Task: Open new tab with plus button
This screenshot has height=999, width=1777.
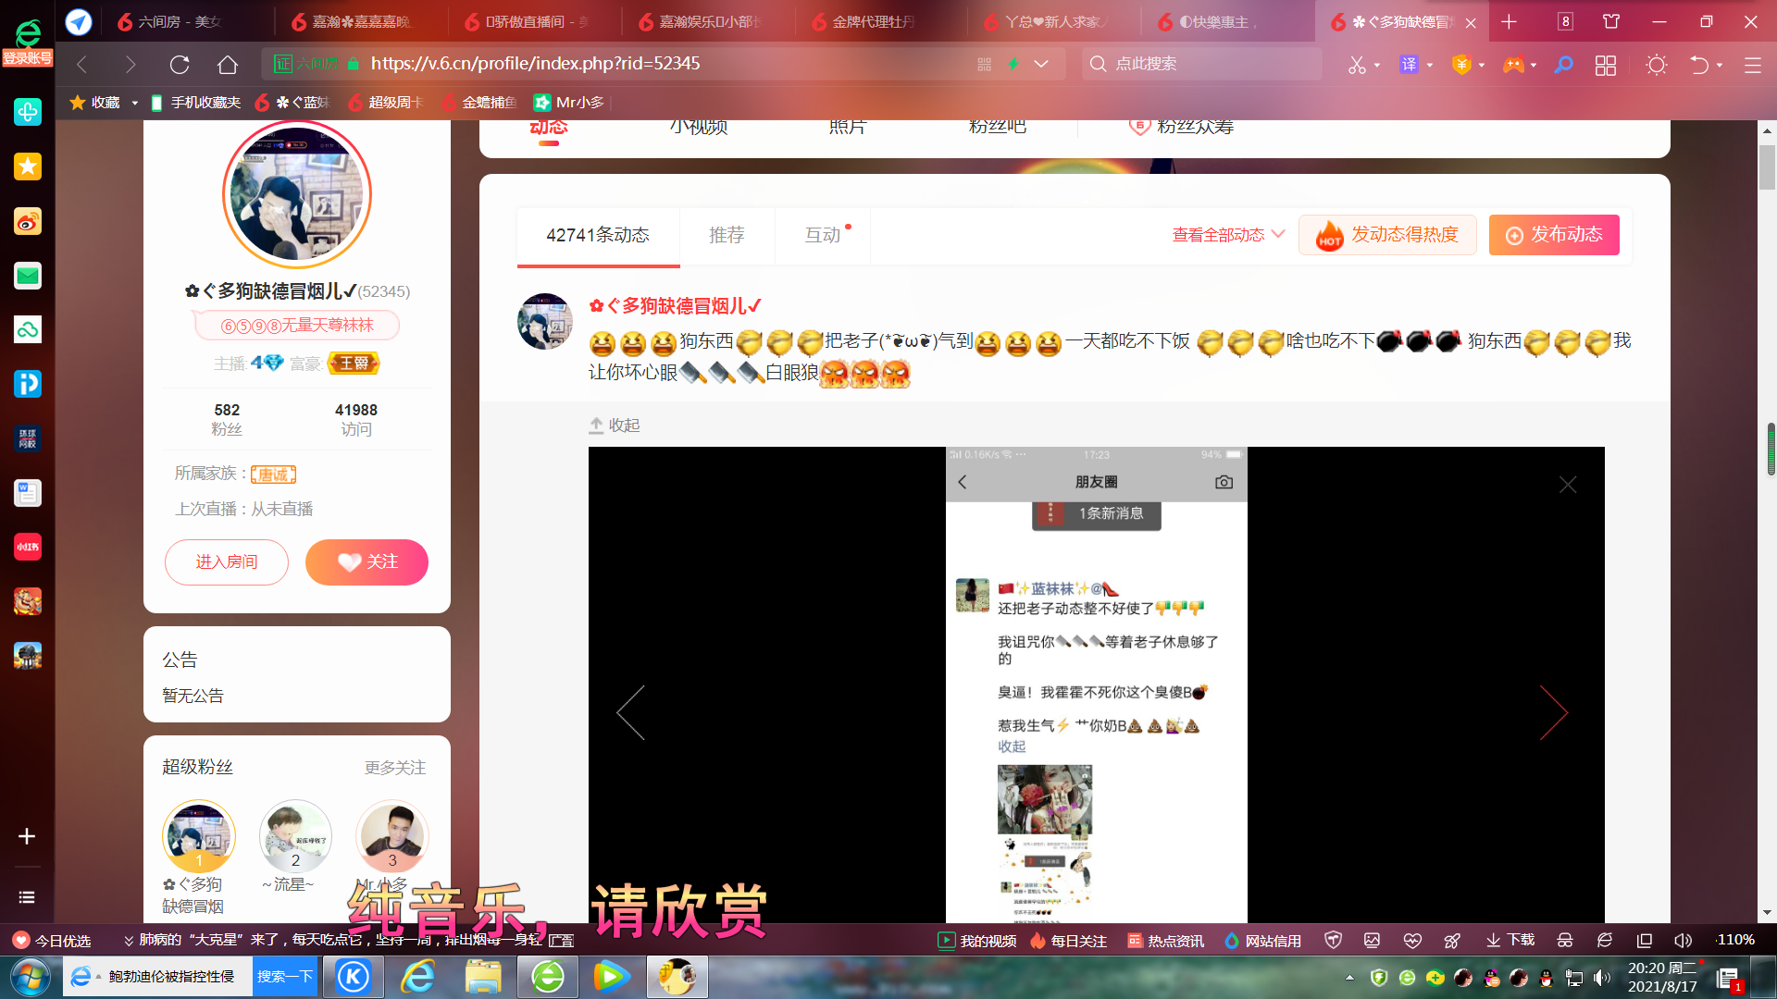Action: pos(1510,21)
